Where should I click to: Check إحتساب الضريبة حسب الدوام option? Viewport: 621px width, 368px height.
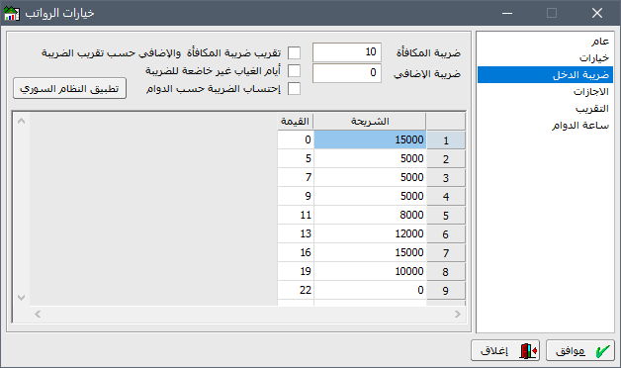pos(294,89)
